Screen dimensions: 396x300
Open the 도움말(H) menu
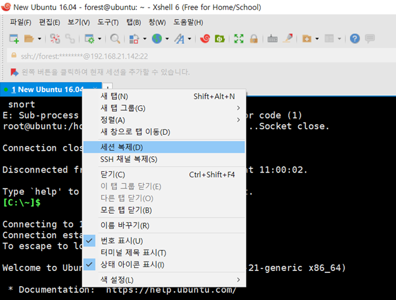coord(188,22)
